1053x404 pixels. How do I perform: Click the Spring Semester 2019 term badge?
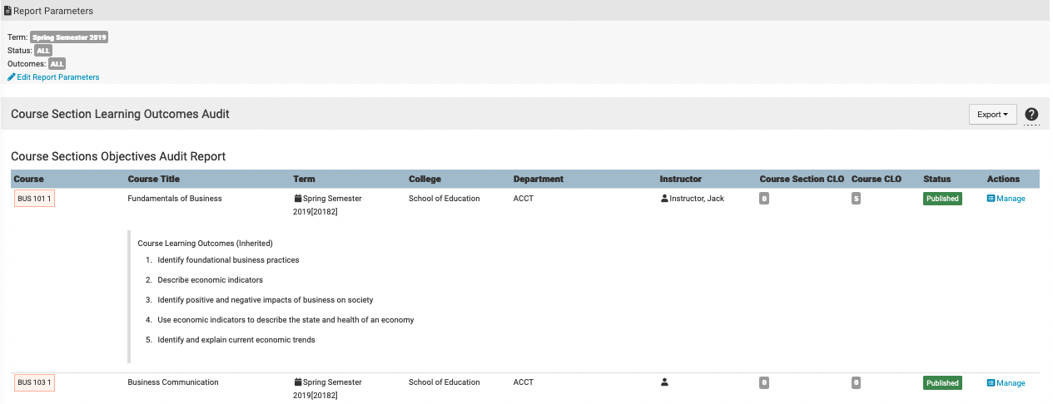tap(69, 37)
